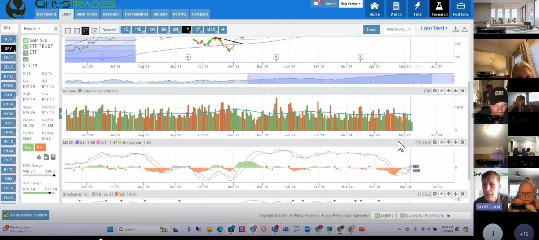Viewport: 539px width, 240px height.
Task: Select the 1D time range
Action: click(126, 30)
